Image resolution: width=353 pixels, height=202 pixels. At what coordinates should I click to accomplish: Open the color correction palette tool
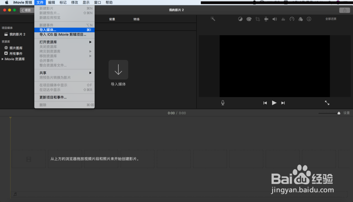(249, 19)
